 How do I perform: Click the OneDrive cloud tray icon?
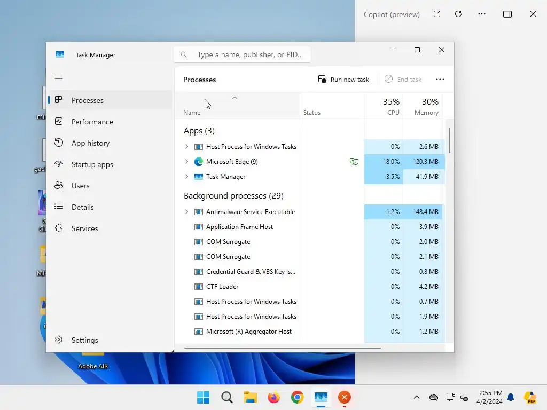[x=434, y=397]
